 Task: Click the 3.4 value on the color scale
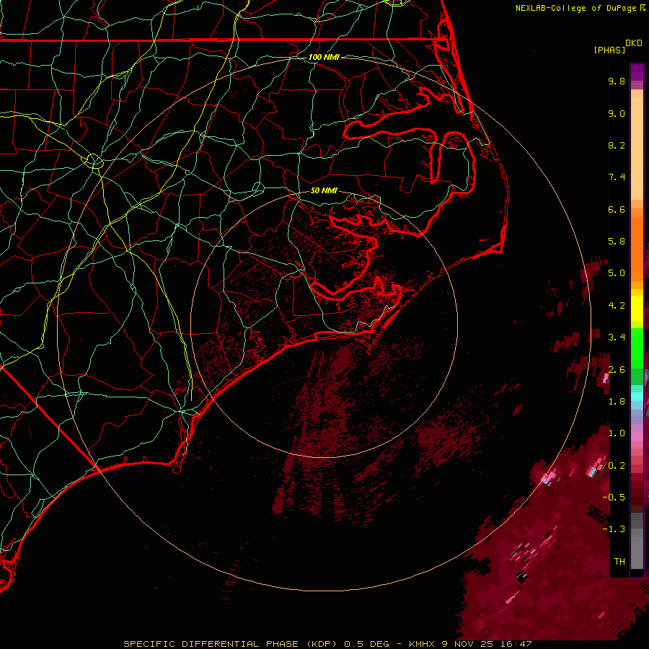[x=617, y=337]
